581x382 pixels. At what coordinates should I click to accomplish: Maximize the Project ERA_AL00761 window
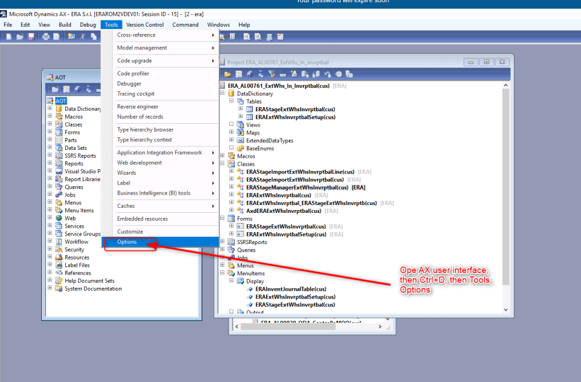pyautogui.click(x=486, y=62)
